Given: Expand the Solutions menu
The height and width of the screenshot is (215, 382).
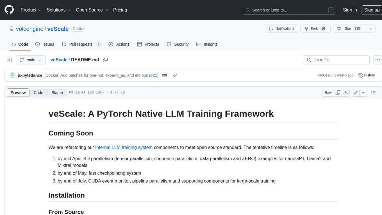Looking at the screenshot, I should [59, 10].
